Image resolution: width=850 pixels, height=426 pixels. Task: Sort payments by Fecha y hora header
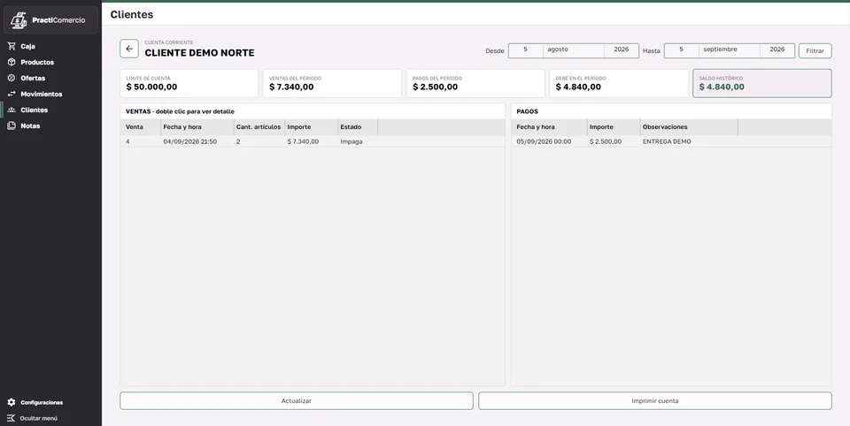pos(549,127)
